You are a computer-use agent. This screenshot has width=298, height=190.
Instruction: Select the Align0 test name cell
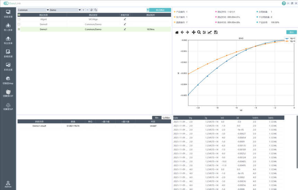(x=44, y=19)
